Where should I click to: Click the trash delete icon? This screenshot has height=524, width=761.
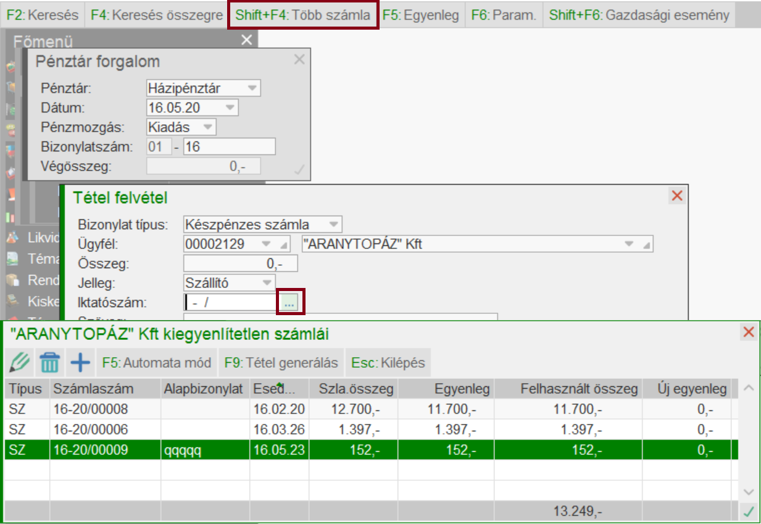coord(50,362)
